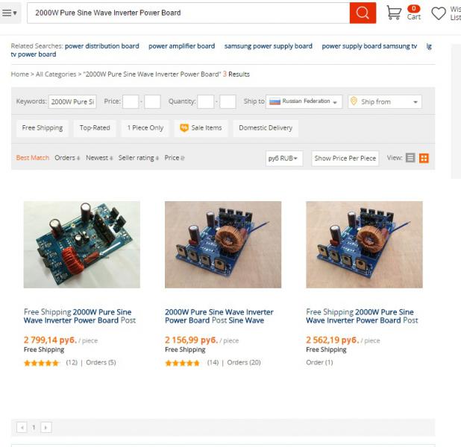461x447 pixels.
Task: Go to previous results page arrow
Action: point(22,428)
